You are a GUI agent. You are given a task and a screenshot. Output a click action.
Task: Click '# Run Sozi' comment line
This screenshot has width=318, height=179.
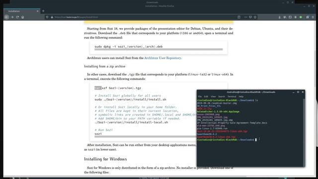[x=104, y=130]
